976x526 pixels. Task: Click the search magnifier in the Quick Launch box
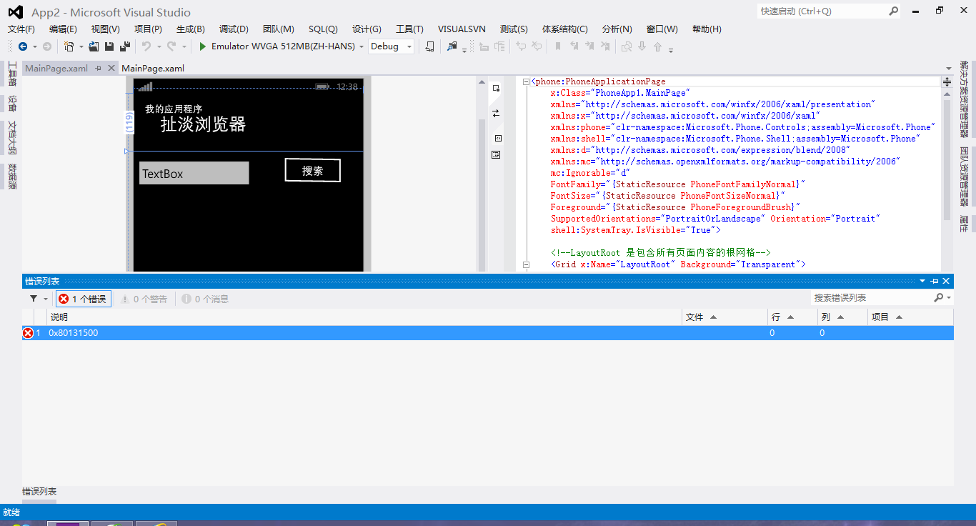click(x=893, y=11)
